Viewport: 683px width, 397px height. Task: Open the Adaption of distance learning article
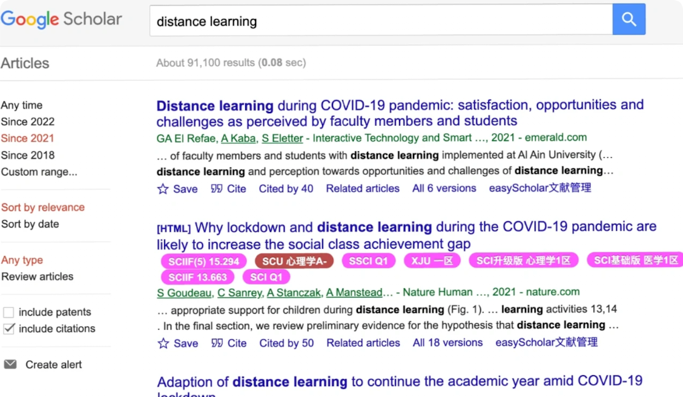[x=400, y=387]
